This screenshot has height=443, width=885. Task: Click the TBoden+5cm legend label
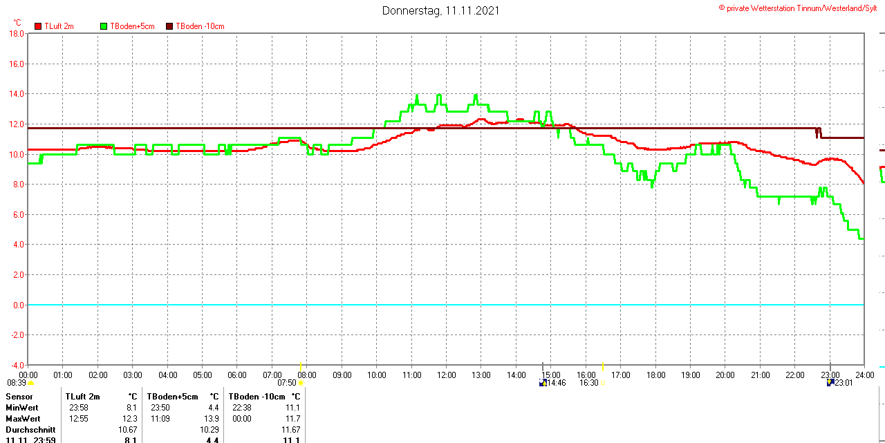click(132, 26)
